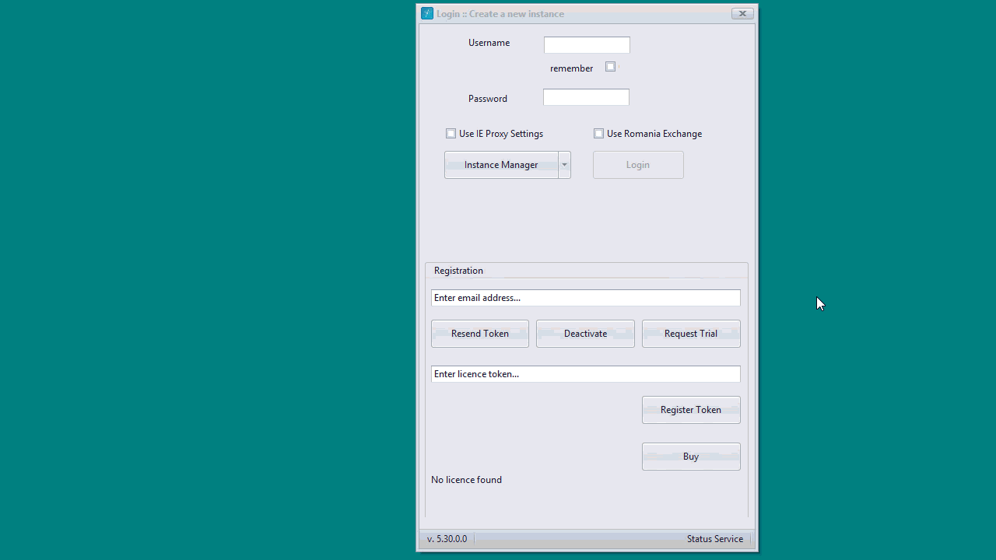Click the Deactivate button
This screenshot has height=560, width=996.
[585, 334]
